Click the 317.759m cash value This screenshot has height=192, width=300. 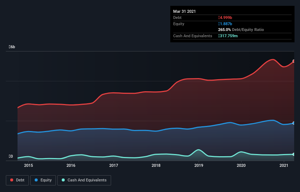228,36
